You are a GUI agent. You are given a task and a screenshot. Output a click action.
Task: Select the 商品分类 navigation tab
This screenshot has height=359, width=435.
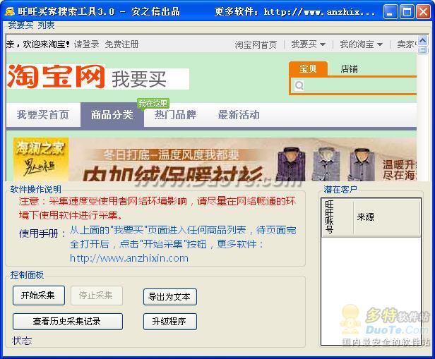click(112, 115)
